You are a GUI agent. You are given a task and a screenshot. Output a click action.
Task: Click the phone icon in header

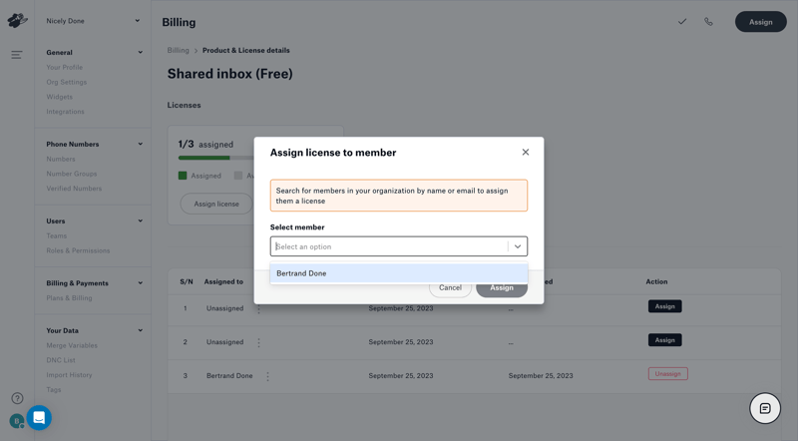[708, 21]
